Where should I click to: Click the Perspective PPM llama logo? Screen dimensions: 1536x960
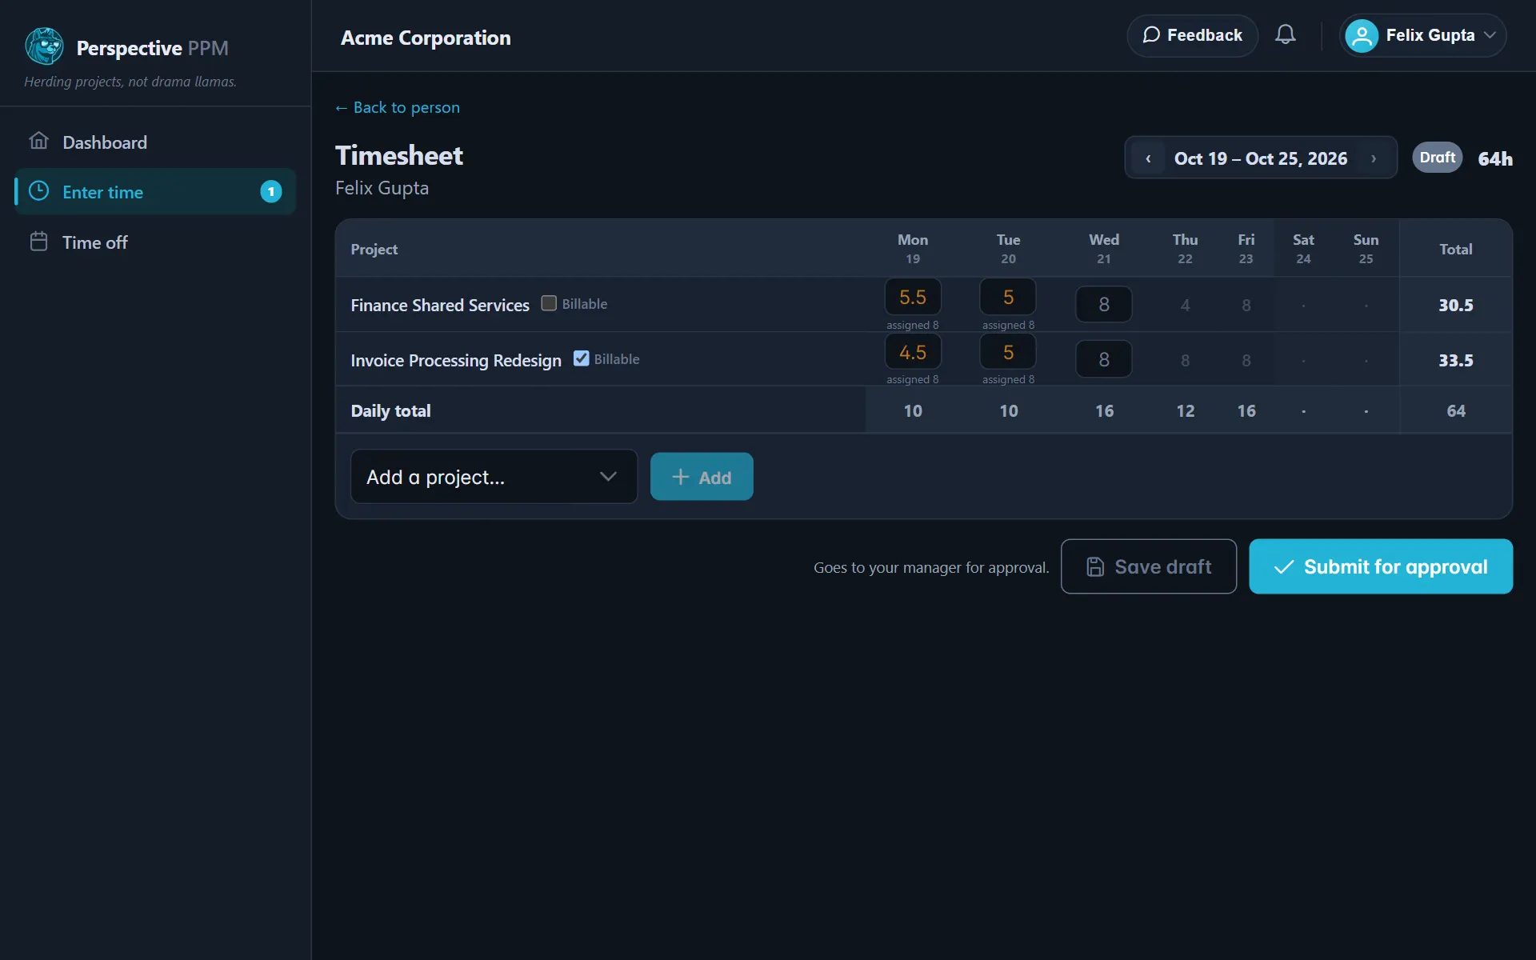[x=44, y=46]
